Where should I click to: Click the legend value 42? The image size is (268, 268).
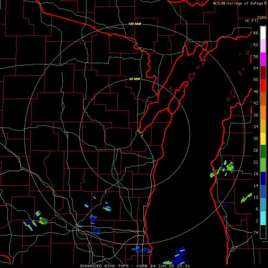pyautogui.click(x=256, y=103)
